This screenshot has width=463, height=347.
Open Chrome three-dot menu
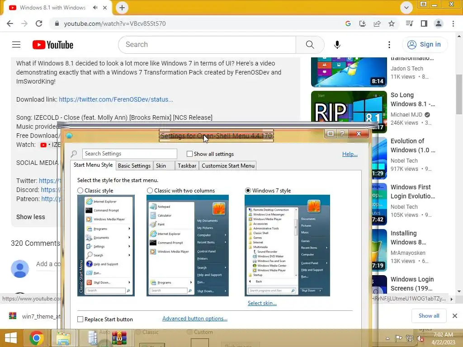453,23
